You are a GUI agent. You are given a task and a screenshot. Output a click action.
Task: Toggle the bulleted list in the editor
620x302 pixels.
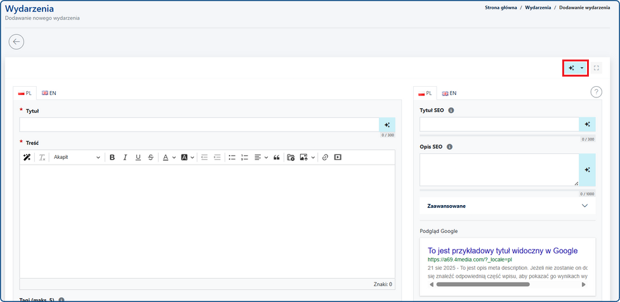click(x=232, y=157)
